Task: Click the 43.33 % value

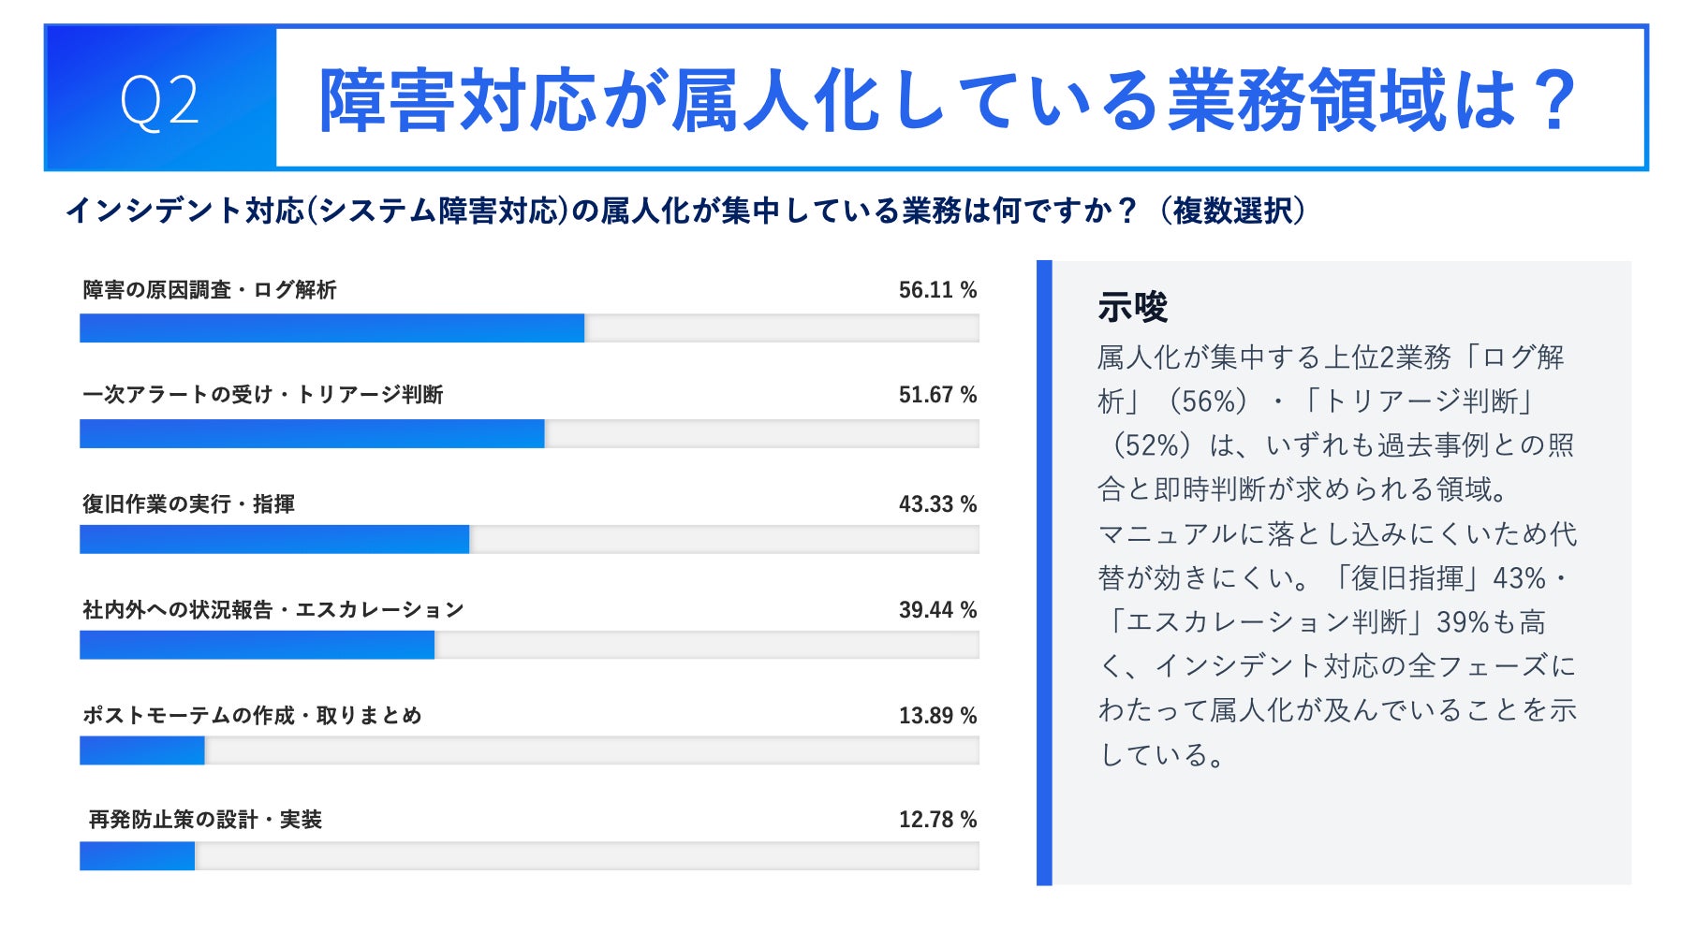Action: point(937,504)
